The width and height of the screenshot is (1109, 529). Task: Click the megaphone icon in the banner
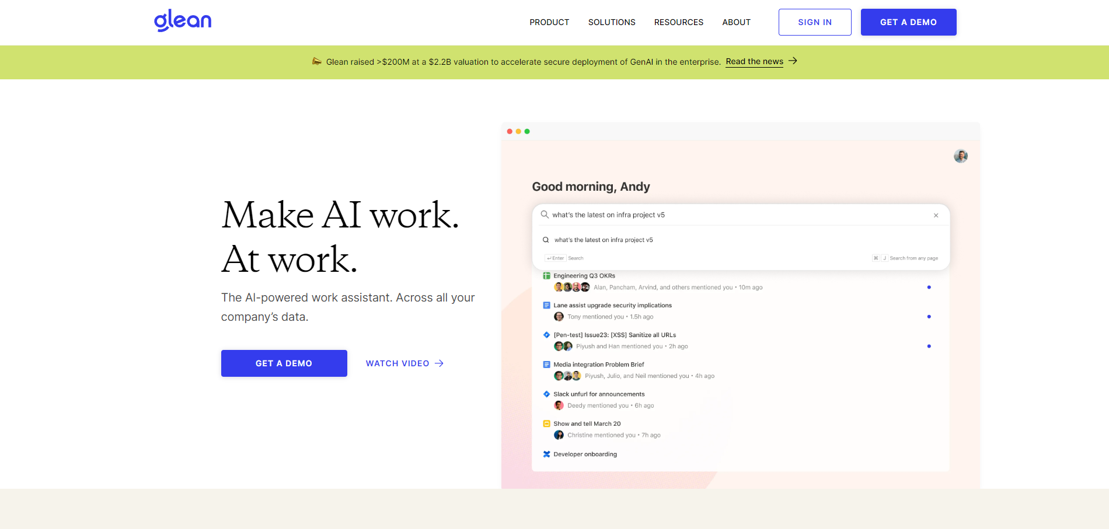[x=317, y=61]
